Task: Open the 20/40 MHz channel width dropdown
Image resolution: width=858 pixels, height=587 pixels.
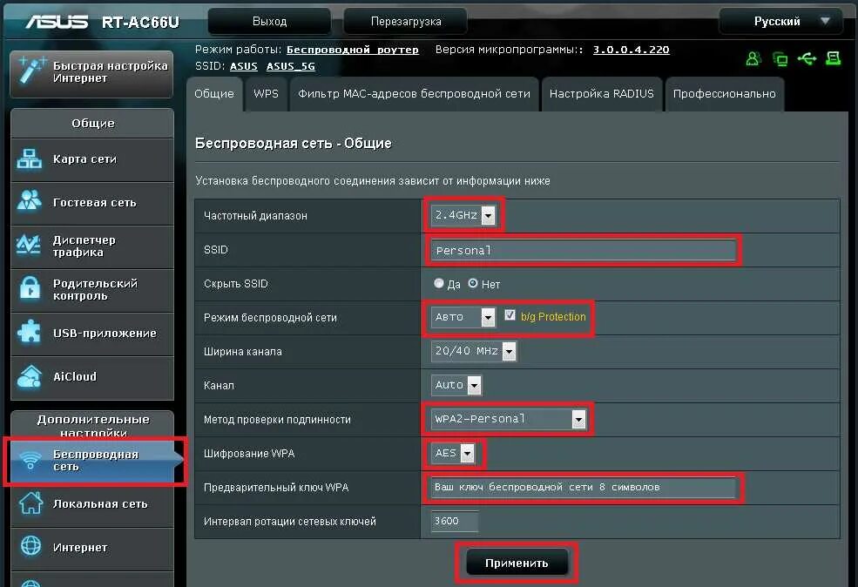Action: [x=474, y=351]
